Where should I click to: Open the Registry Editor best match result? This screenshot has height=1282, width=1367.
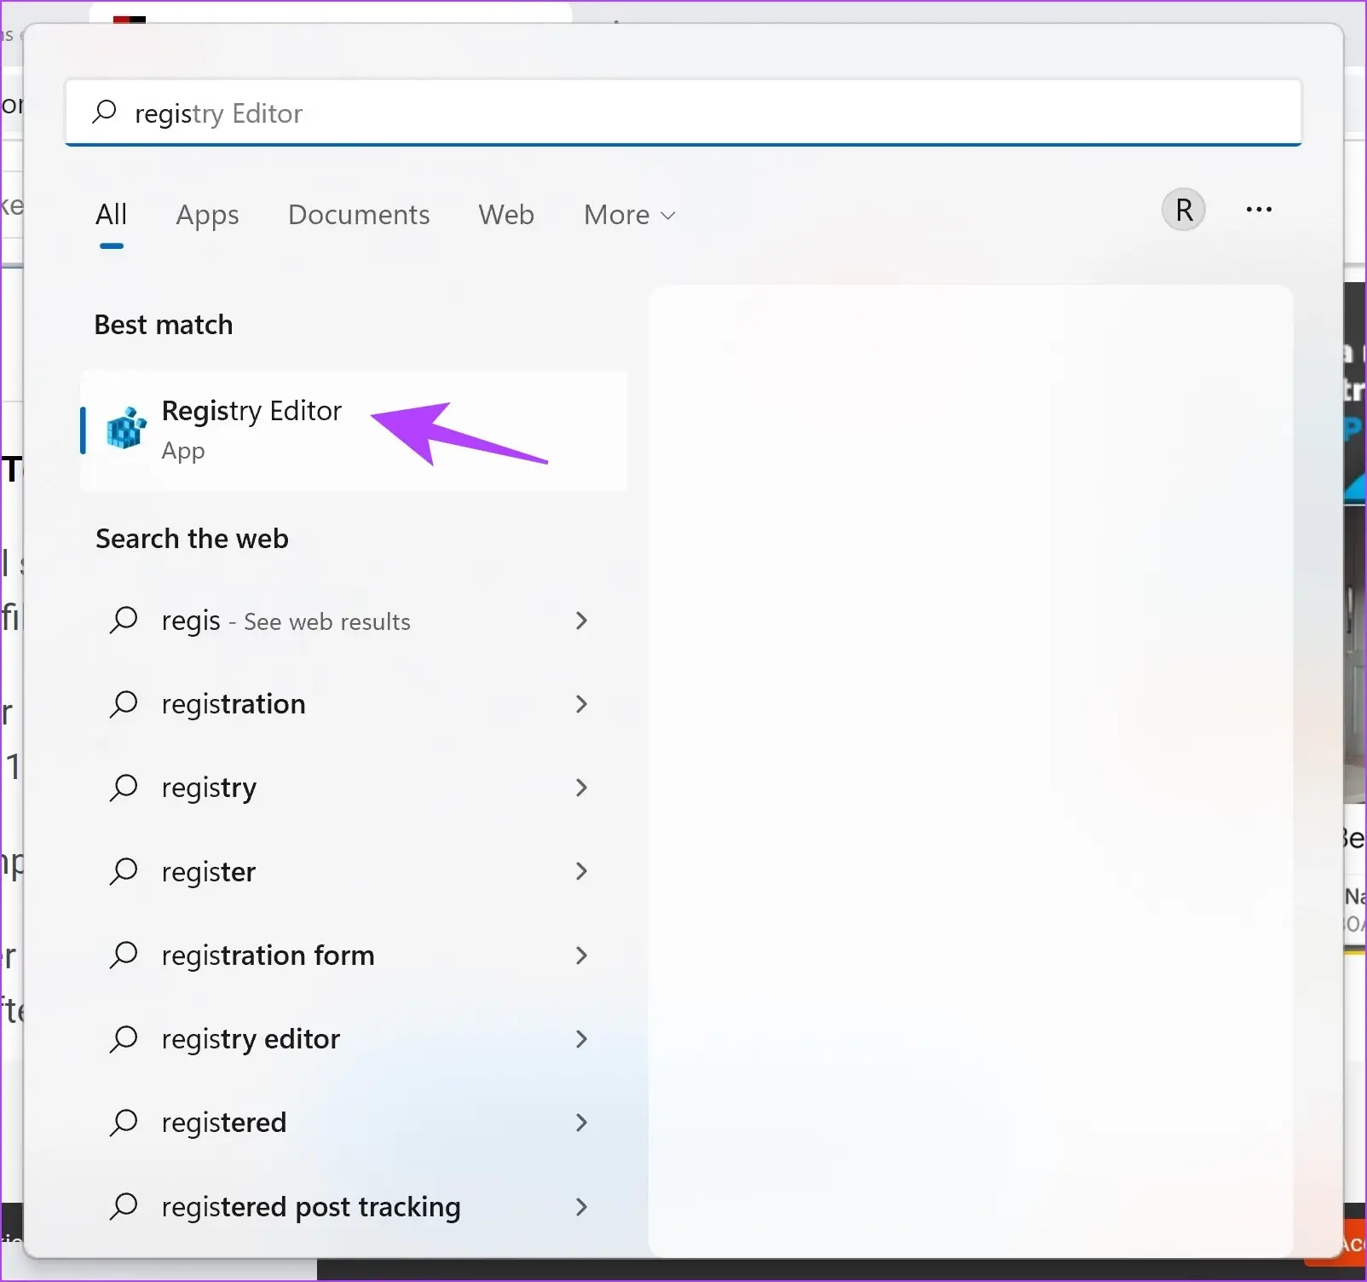(354, 430)
